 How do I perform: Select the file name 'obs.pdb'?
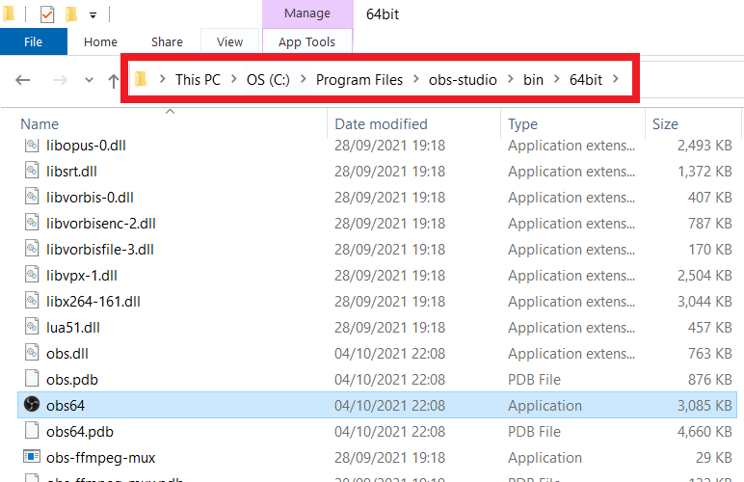[71, 381]
